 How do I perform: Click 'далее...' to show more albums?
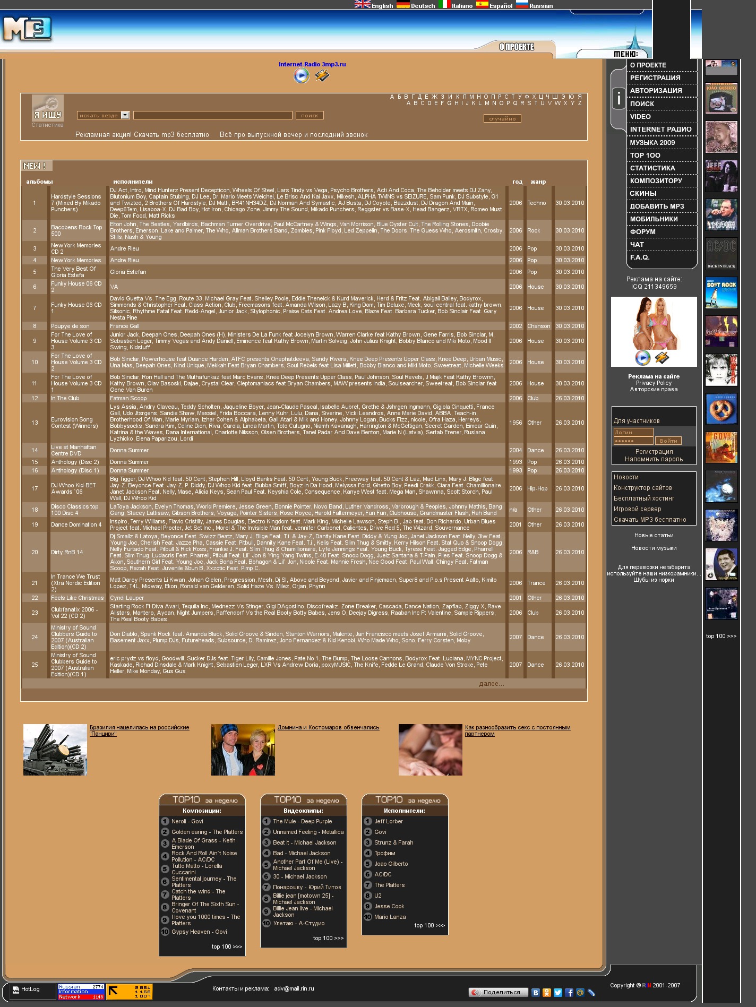click(491, 684)
